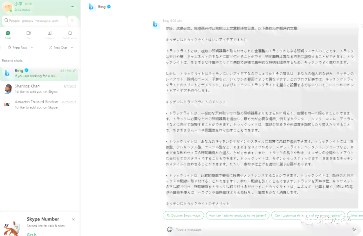Click Get it for Skype Number
Image resolution: width=363 pixels, height=236 pixels.
coord(32,234)
